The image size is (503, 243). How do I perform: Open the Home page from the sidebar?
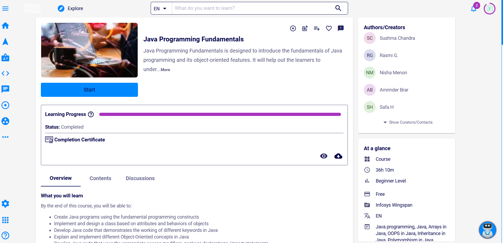(x=5, y=25)
